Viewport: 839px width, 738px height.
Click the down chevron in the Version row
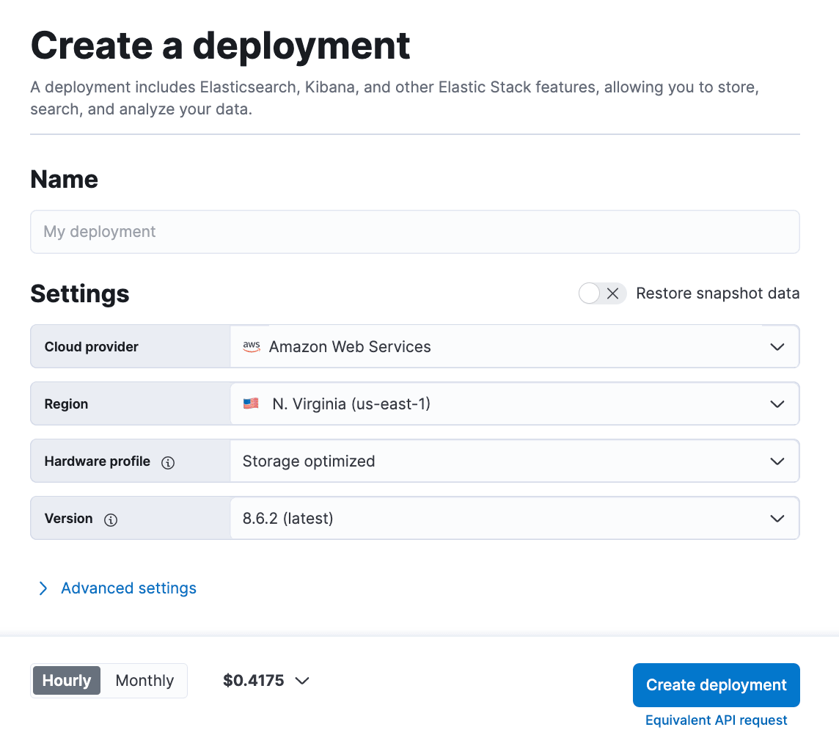[777, 519]
